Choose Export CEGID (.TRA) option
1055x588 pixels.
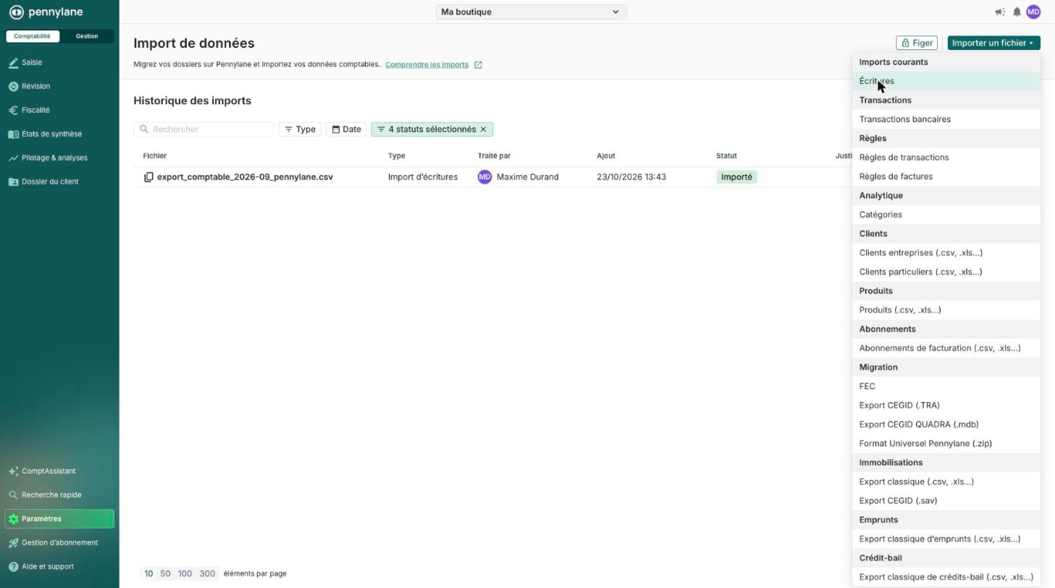[946, 406]
